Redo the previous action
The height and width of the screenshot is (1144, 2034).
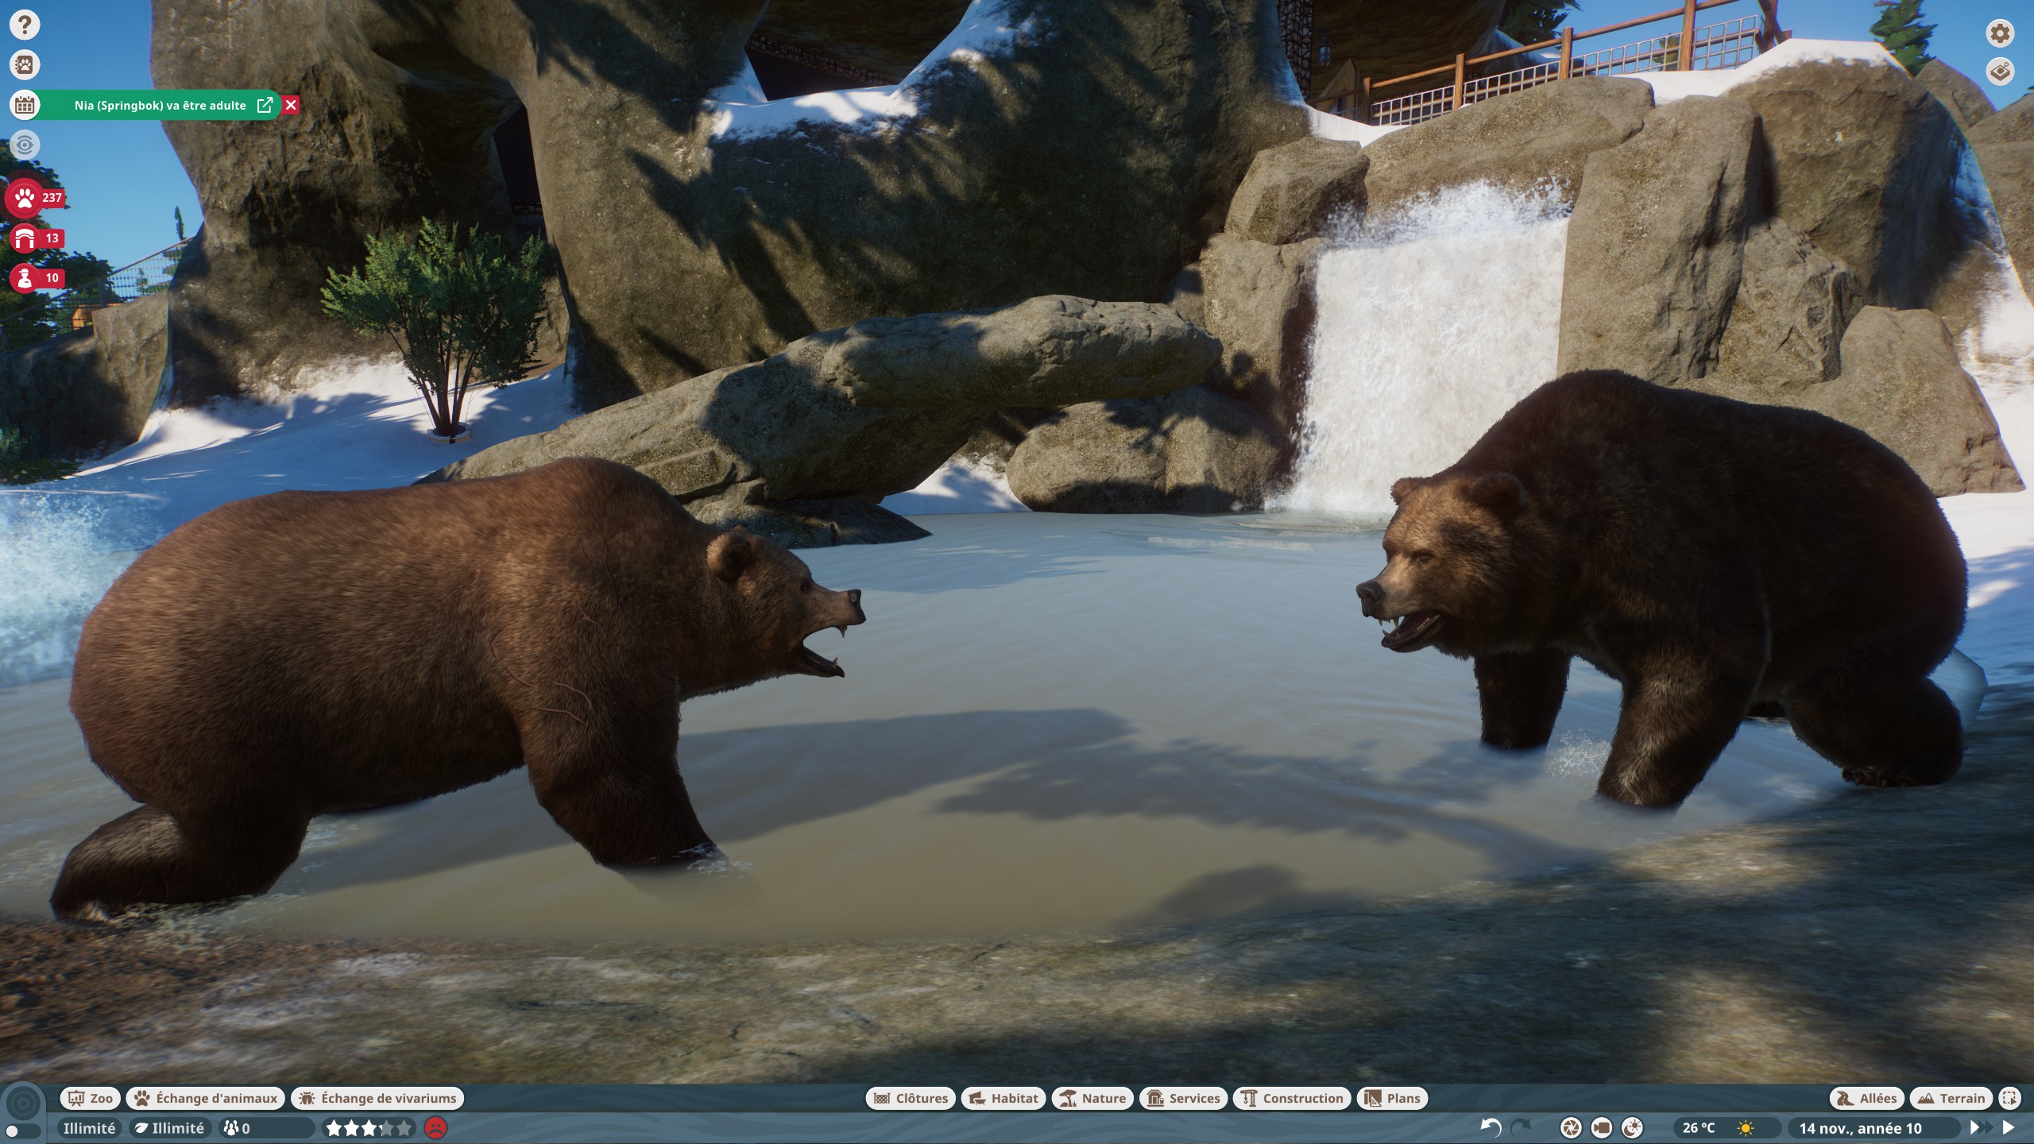1520,1127
